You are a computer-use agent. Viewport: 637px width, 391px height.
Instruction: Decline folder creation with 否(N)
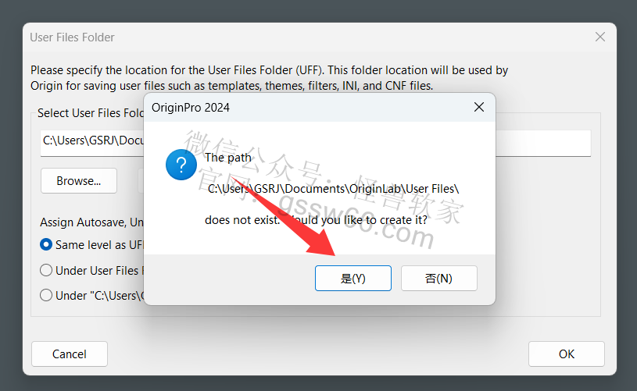pyautogui.click(x=438, y=279)
